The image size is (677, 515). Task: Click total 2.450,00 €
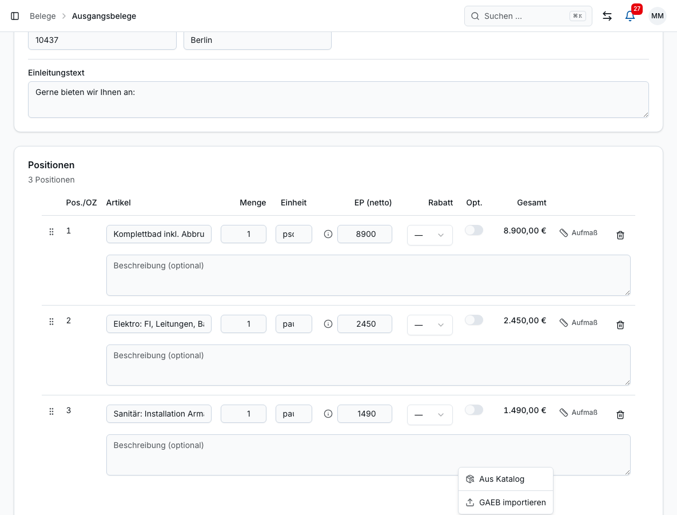coord(524,320)
